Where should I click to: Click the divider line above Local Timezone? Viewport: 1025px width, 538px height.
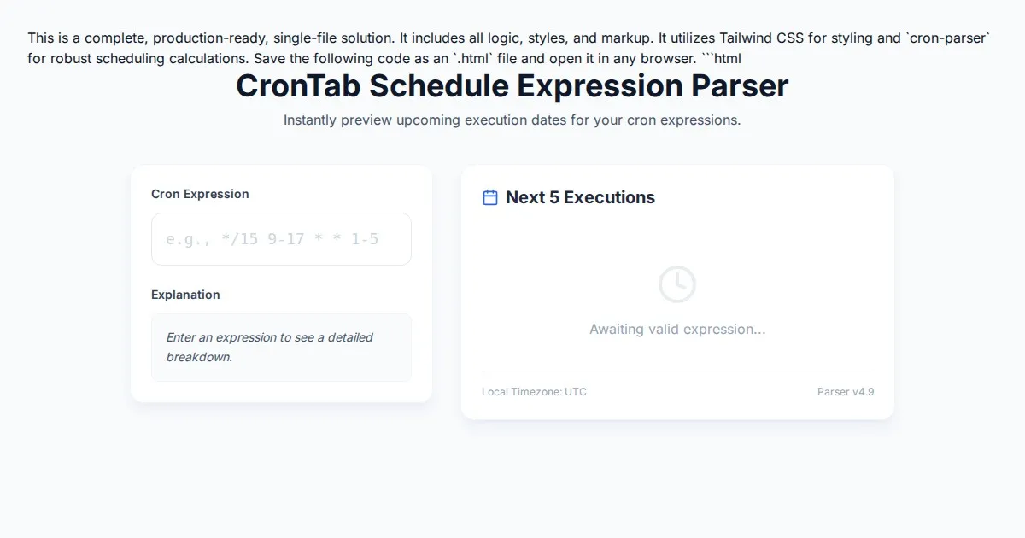tap(677, 371)
